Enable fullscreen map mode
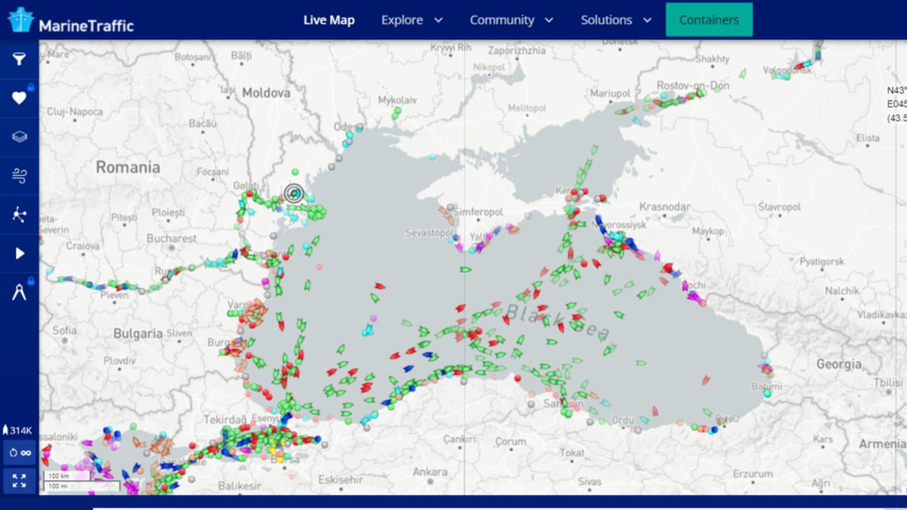The width and height of the screenshot is (907, 510). [x=19, y=480]
